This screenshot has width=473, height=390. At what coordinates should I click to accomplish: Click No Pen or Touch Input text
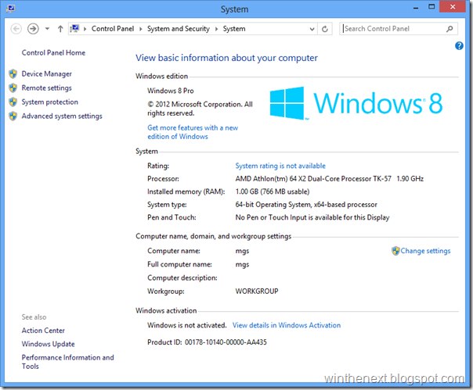point(312,217)
